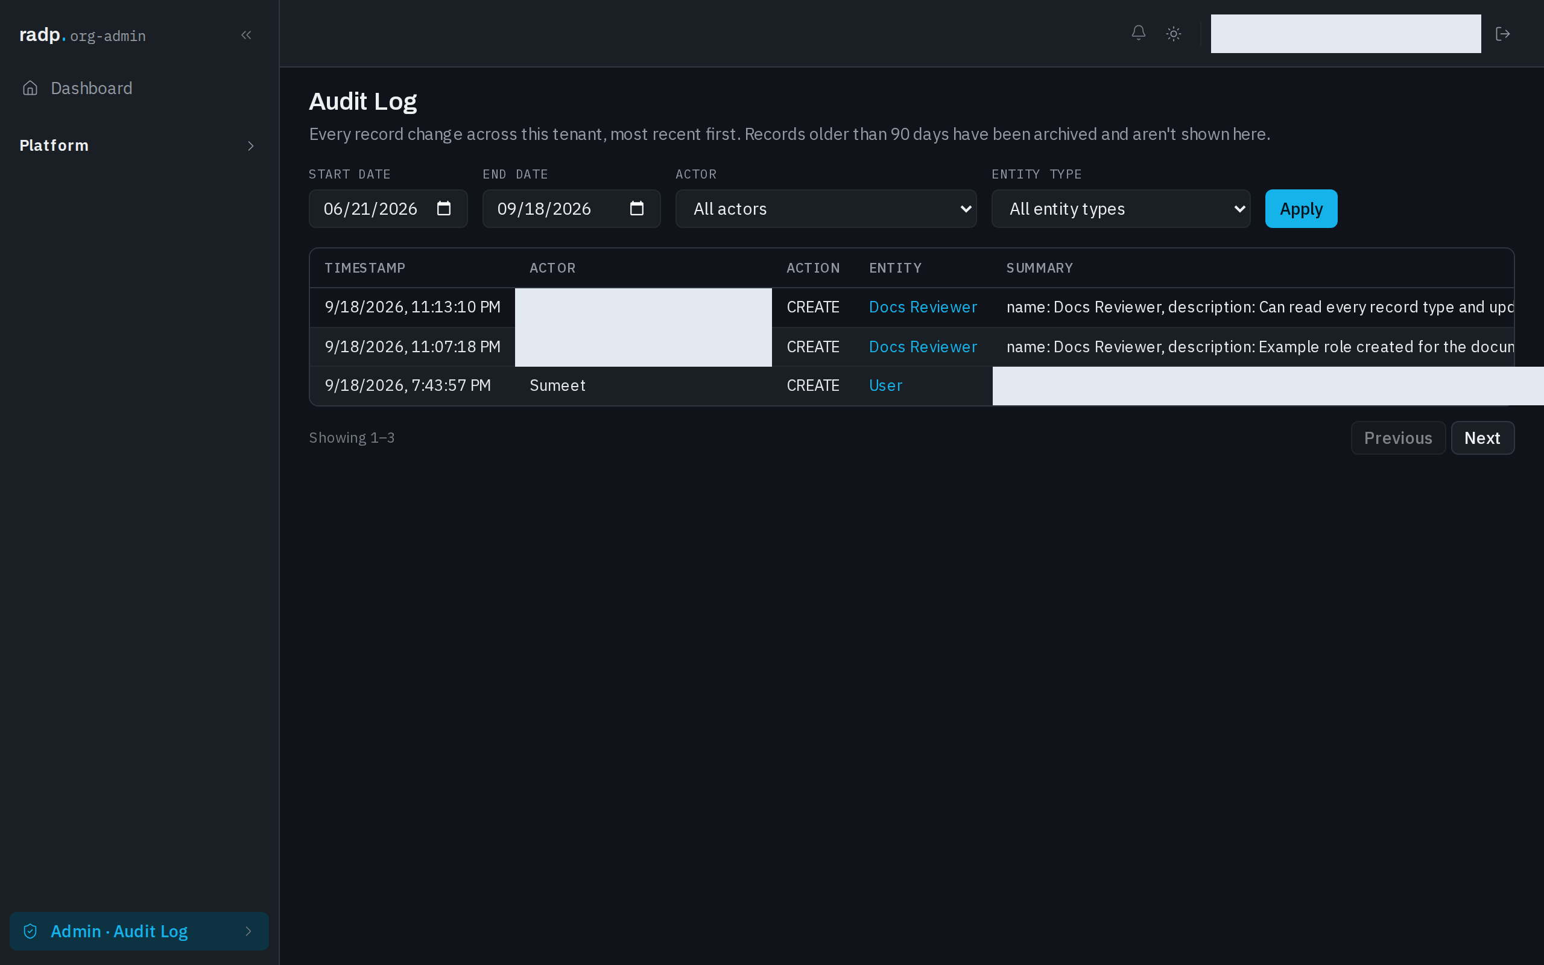This screenshot has height=965, width=1544.
Task: Open Dashboard in the sidebar
Action: click(139, 88)
